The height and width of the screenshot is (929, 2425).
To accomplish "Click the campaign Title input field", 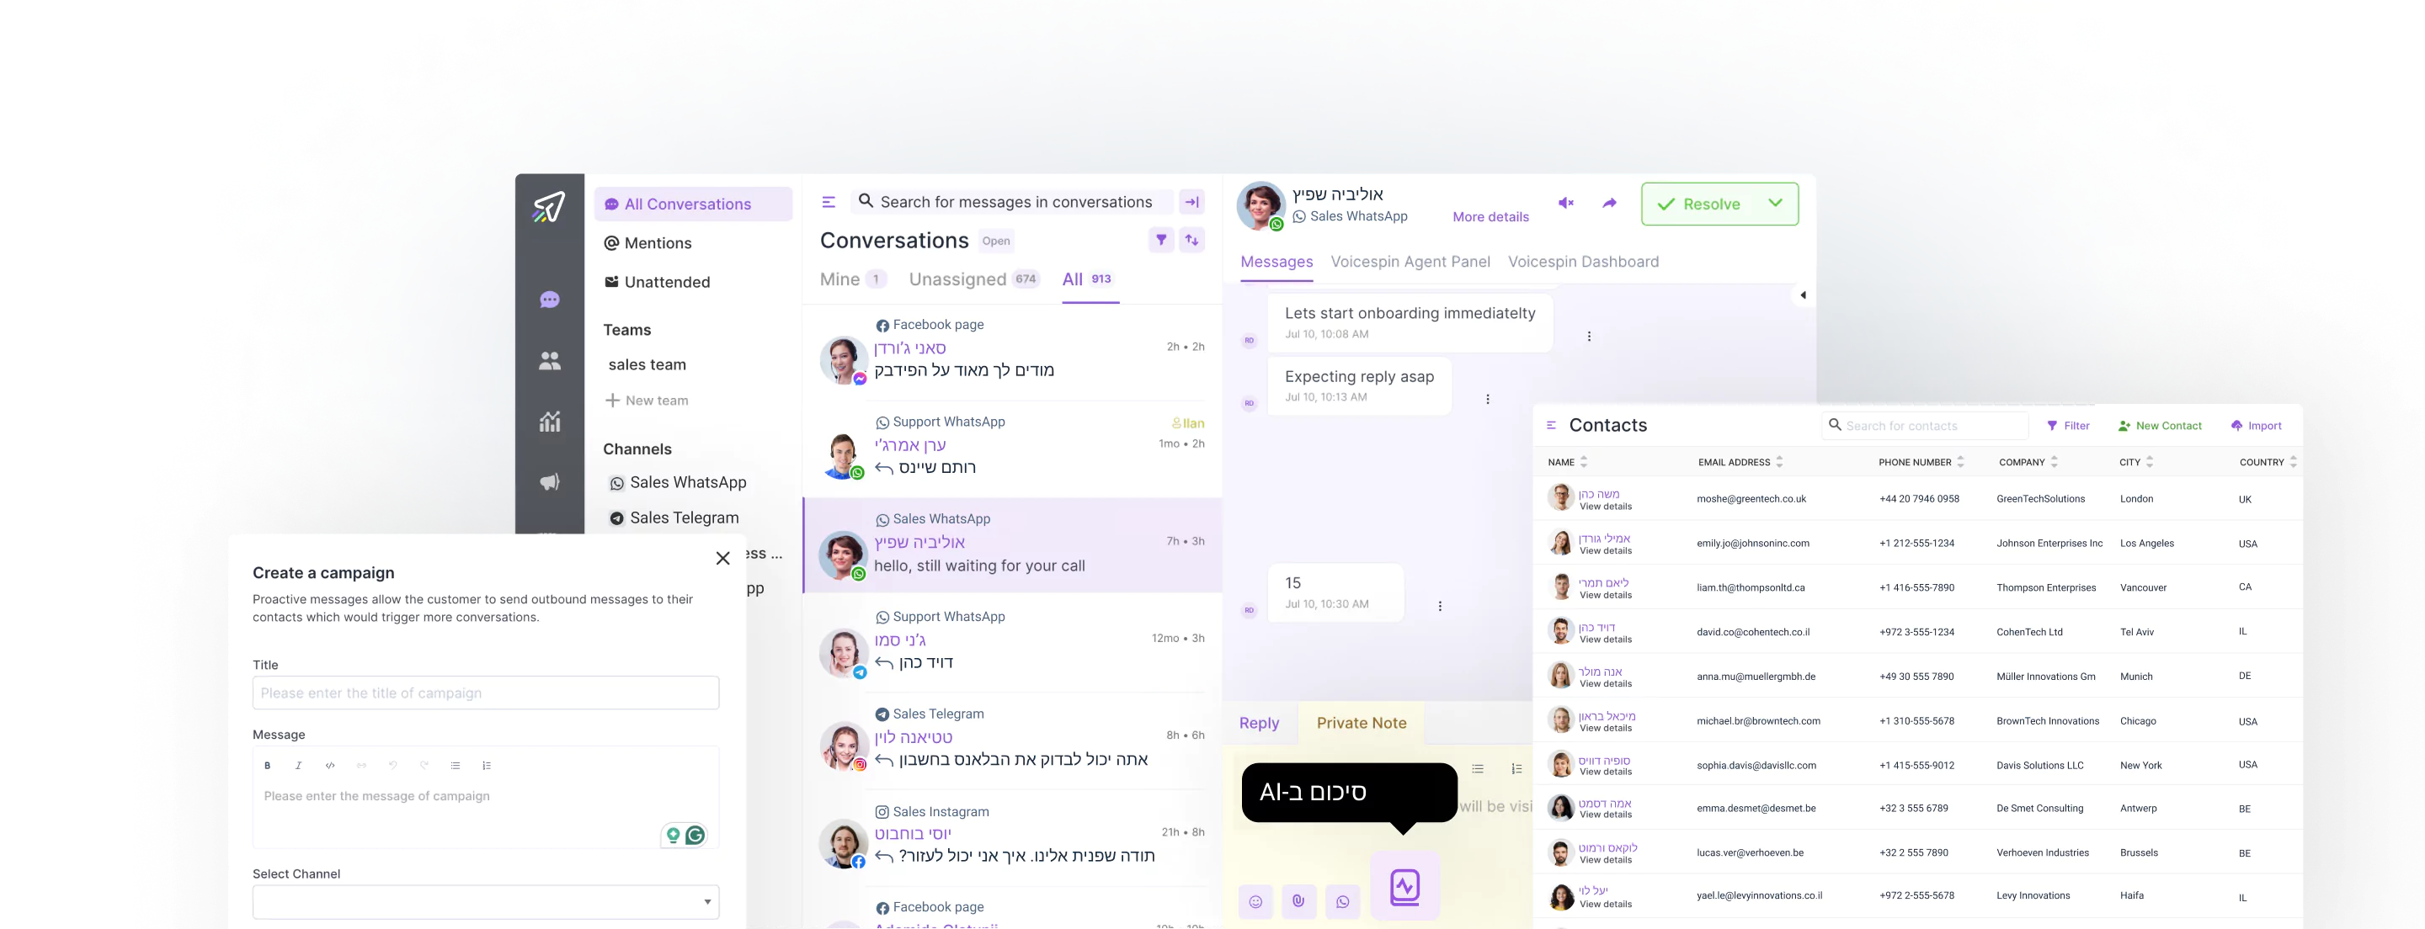I will [486, 693].
